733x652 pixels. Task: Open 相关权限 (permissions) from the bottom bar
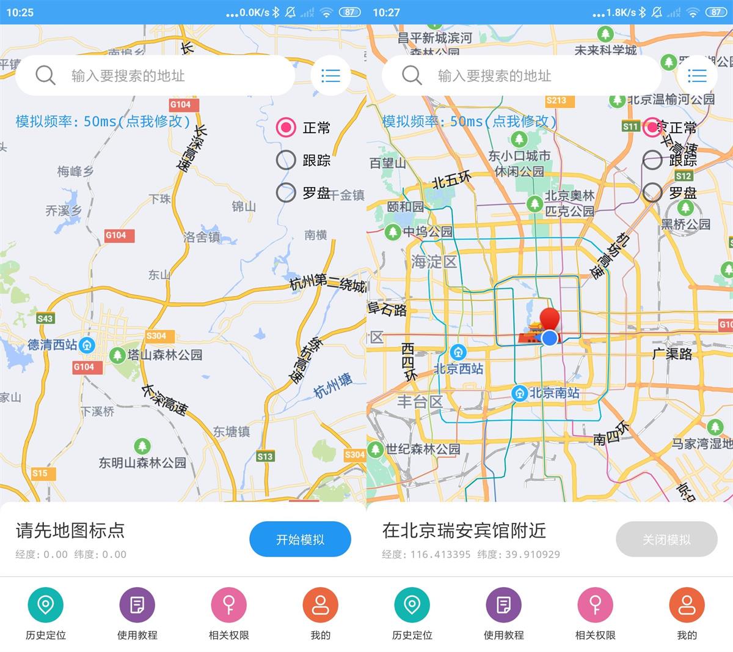pos(228,604)
